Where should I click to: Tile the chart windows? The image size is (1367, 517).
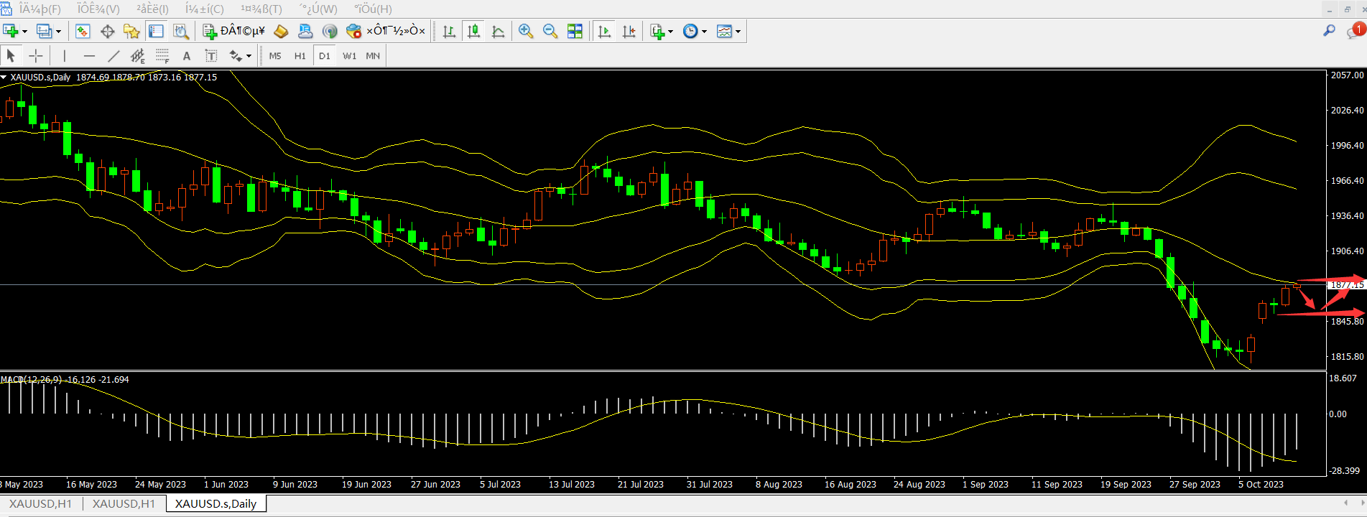575,31
